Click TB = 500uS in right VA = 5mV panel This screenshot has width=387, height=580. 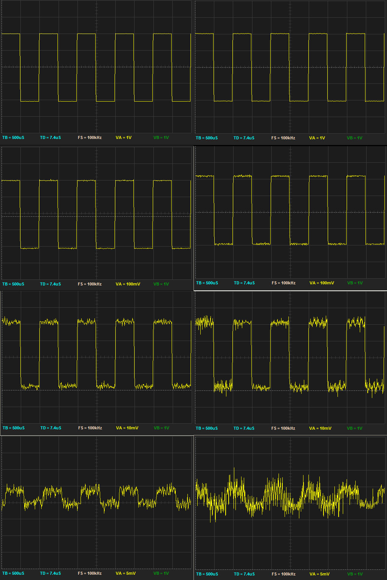pos(207,574)
